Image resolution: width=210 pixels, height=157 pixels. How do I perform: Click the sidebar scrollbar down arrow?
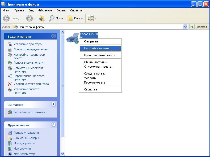click(63, 154)
